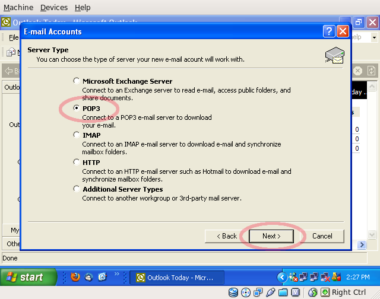
Task: Open the Firefox quick launch icon
Action: pyautogui.click(x=75, y=276)
